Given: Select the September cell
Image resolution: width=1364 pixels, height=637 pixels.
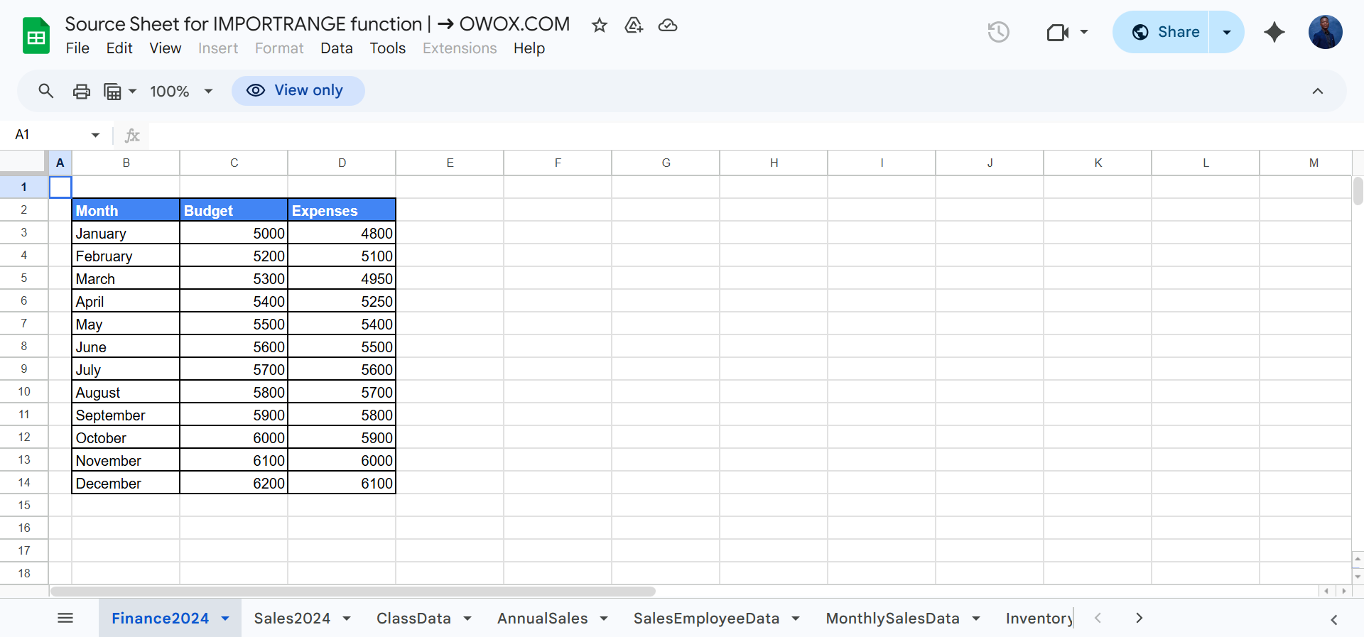Looking at the screenshot, I should (126, 415).
